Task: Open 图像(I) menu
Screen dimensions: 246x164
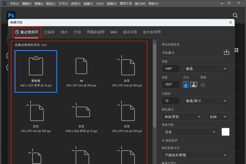Action: click(x=39, y=4)
